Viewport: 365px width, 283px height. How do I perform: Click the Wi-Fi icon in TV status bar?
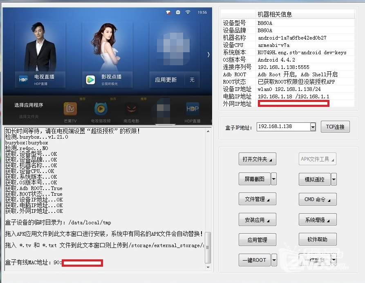coord(188,12)
